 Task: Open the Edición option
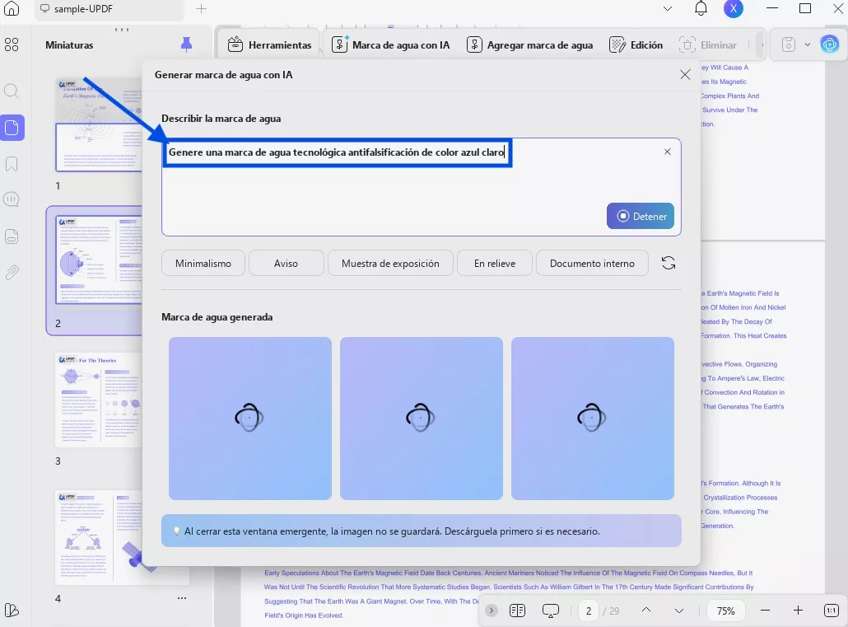click(636, 45)
